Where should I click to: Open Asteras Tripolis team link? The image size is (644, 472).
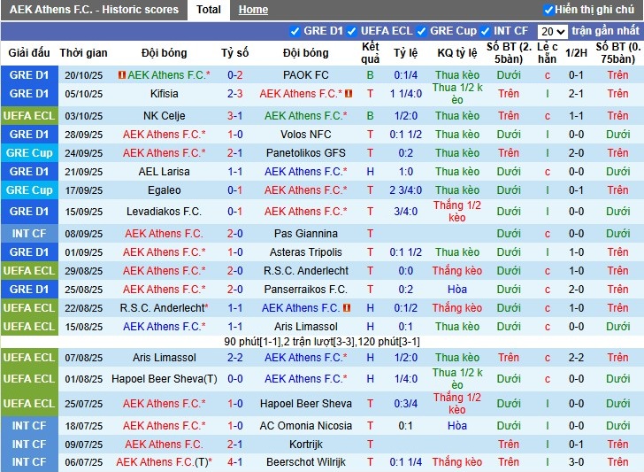(306, 252)
